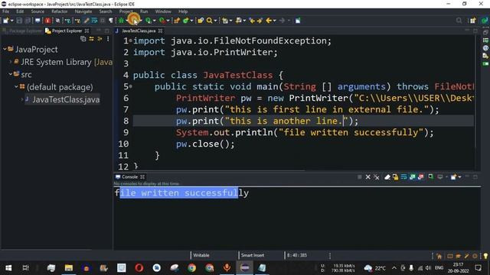This screenshot has height=275, width=490.
Task: Toggle Show Whitespace Characters pilcrow icon
Action: [x=110, y=21]
